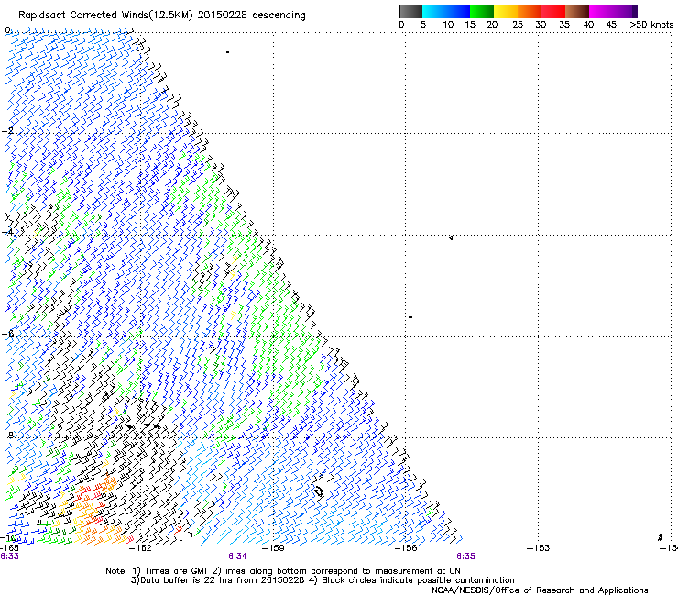Click the magenta 40-45 knots legend swatch
678x596 pixels.
point(601,11)
